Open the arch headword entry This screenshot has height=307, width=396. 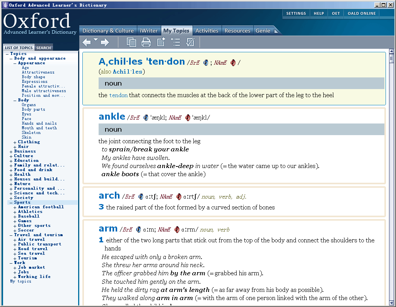point(109,196)
